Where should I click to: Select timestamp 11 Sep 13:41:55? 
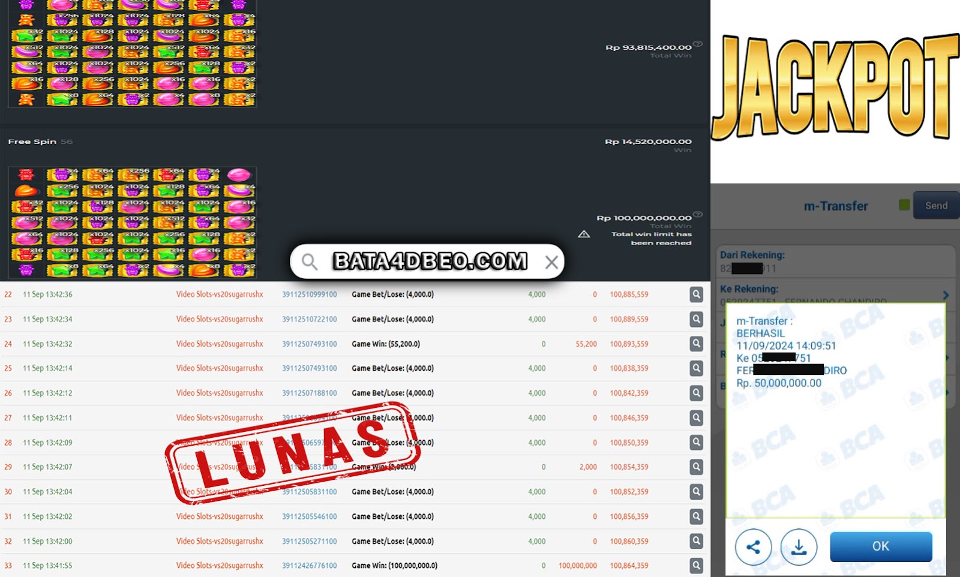tap(47, 566)
